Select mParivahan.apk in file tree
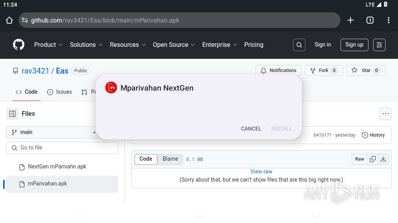Image resolution: width=398 pixels, height=223 pixels. point(62,184)
